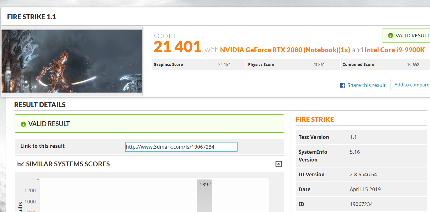Open NVIDIA GeForce RTX 2080 (Notebook) link
The height and width of the screenshot is (212, 430).
(x=285, y=50)
